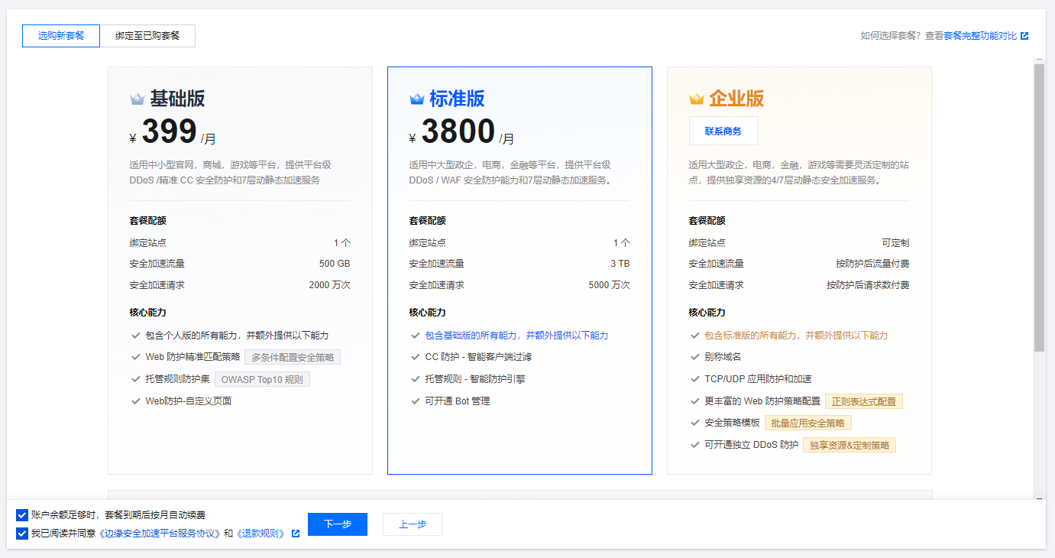Click 按防护后请求数付费 value
Screen dimensions: 1055x558
coord(868,285)
